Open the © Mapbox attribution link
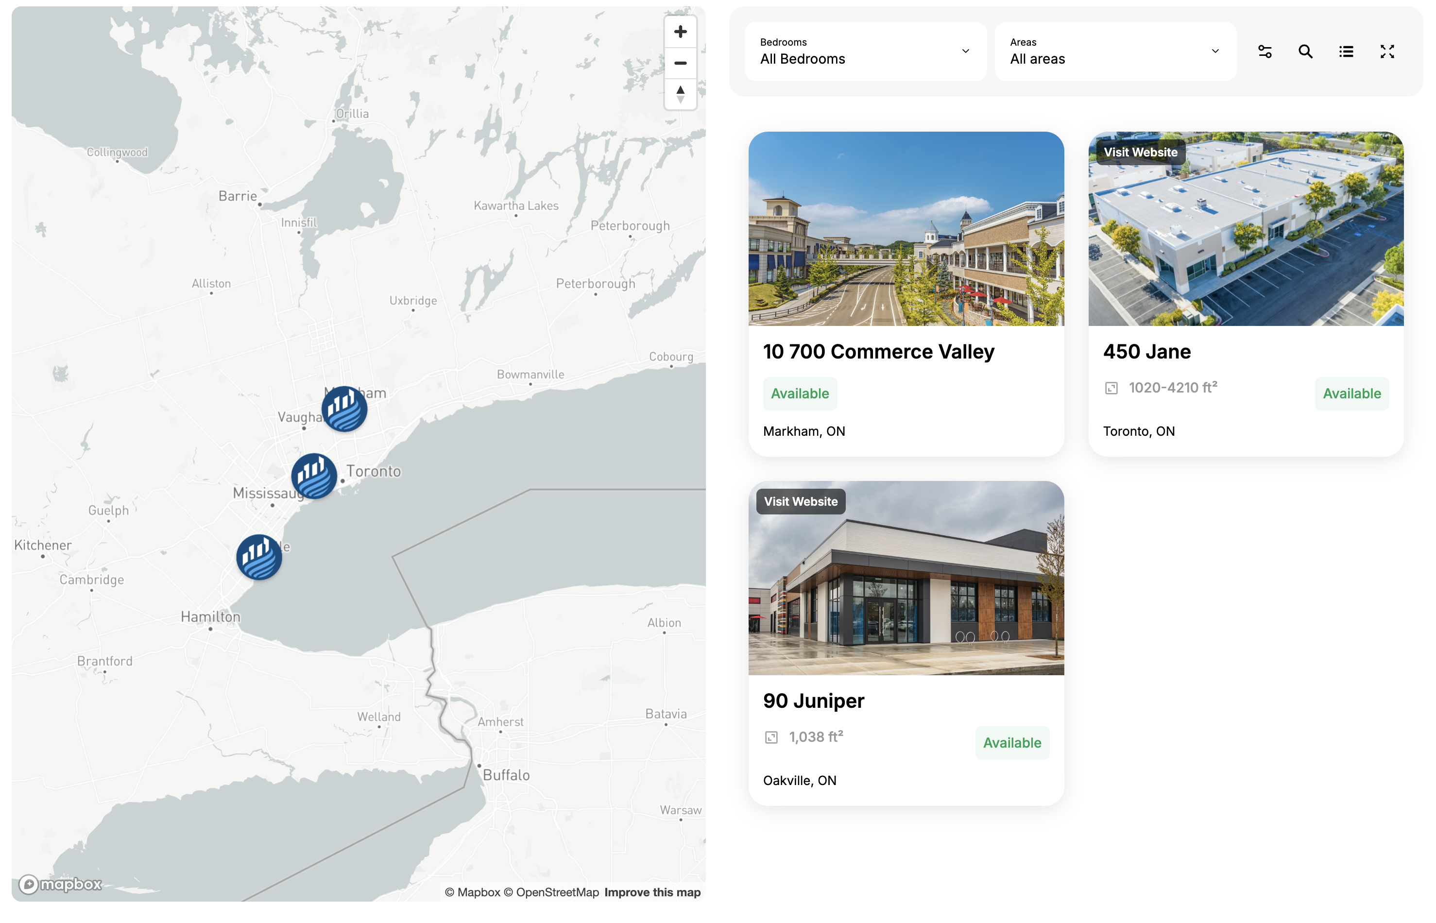 tap(472, 892)
